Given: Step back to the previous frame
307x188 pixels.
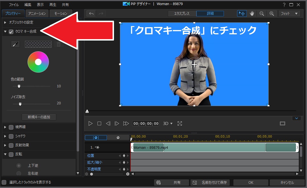Looking at the screenshot, I should click(108, 123).
